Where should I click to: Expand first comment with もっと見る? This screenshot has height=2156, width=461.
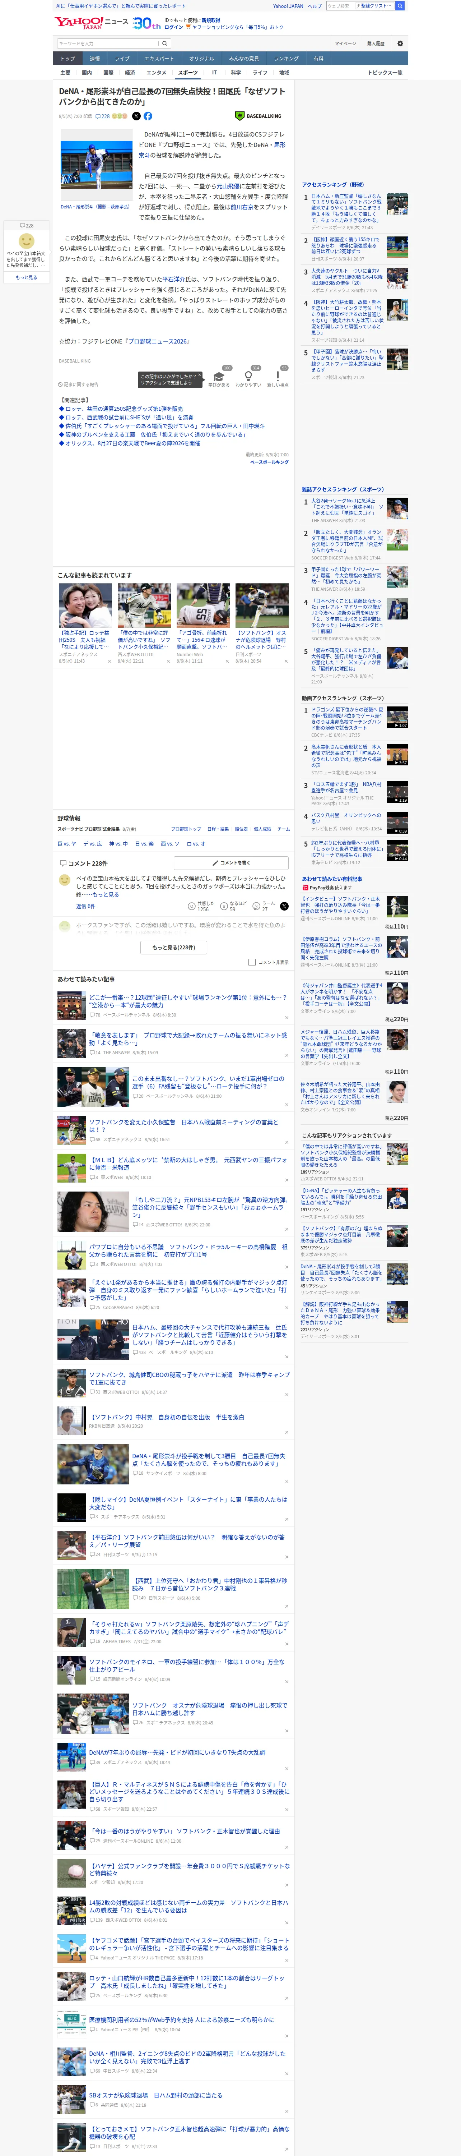(106, 895)
